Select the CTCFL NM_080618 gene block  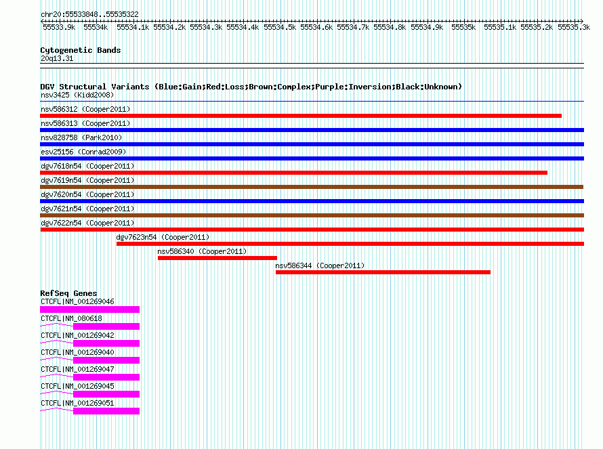pyautogui.click(x=106, y=326)
